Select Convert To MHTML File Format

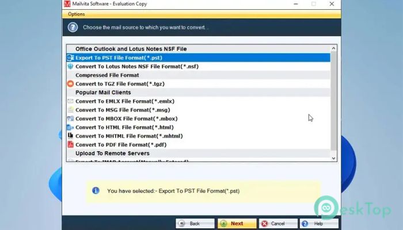(199, 136)
